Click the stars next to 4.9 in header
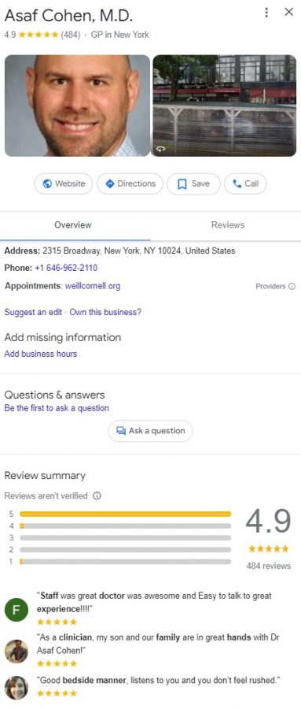The image size is (301, 709). pos(39,35)
